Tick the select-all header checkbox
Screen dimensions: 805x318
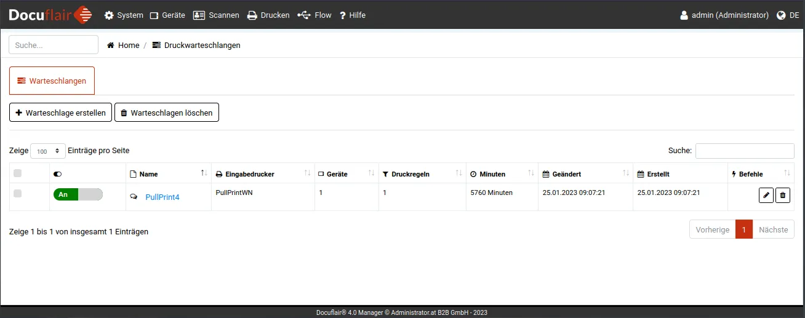tap(18, 173)
